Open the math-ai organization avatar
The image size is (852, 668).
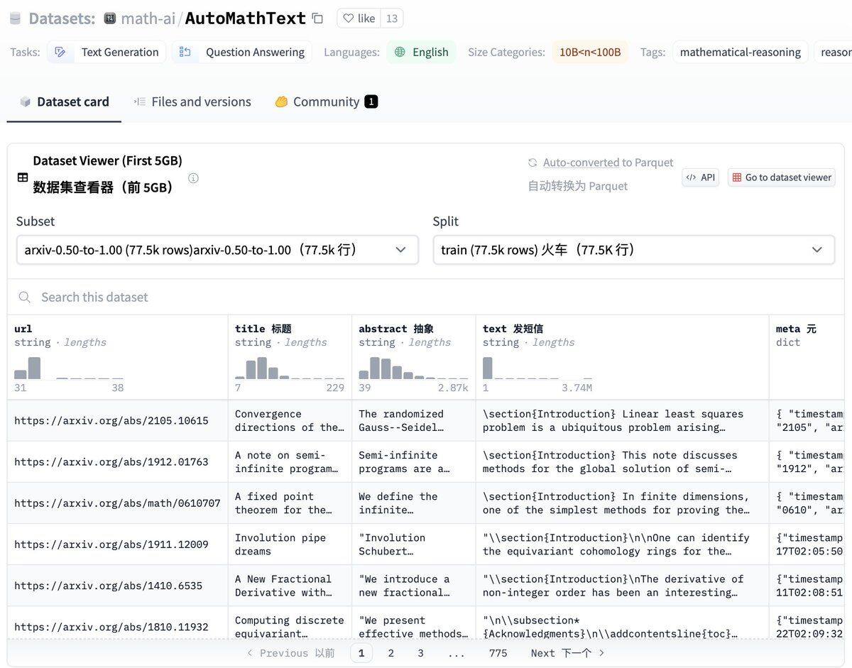tap(110, 18)
